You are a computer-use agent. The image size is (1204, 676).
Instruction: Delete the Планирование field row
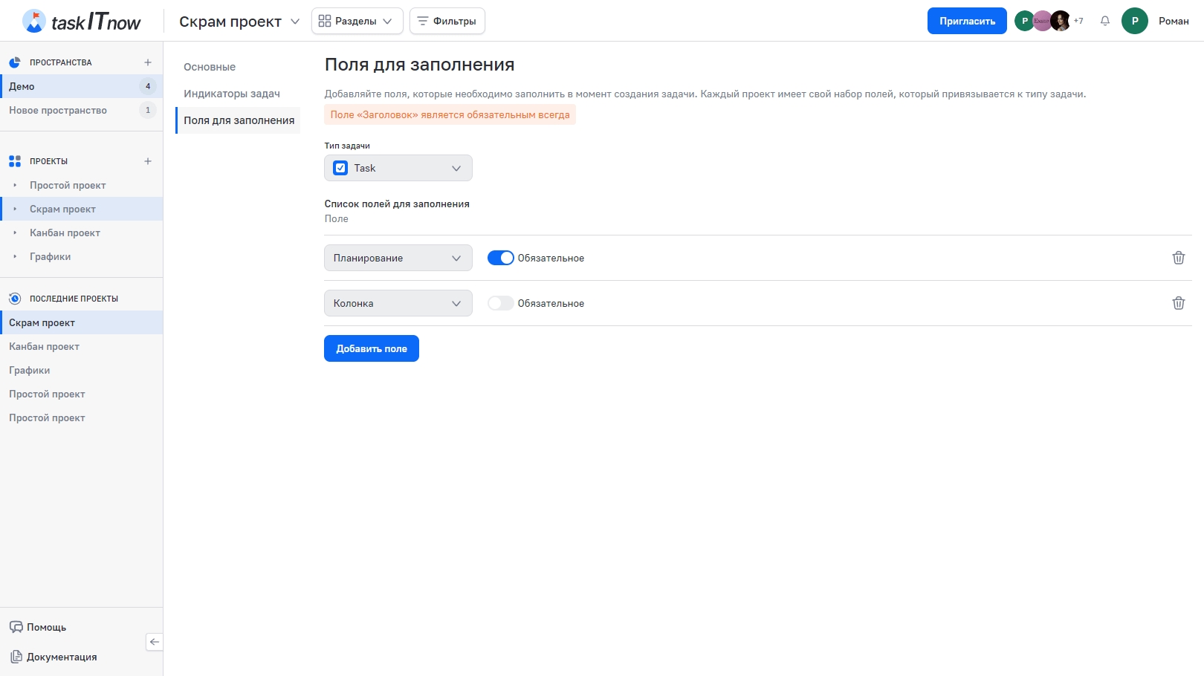(x=1178, y=258)
